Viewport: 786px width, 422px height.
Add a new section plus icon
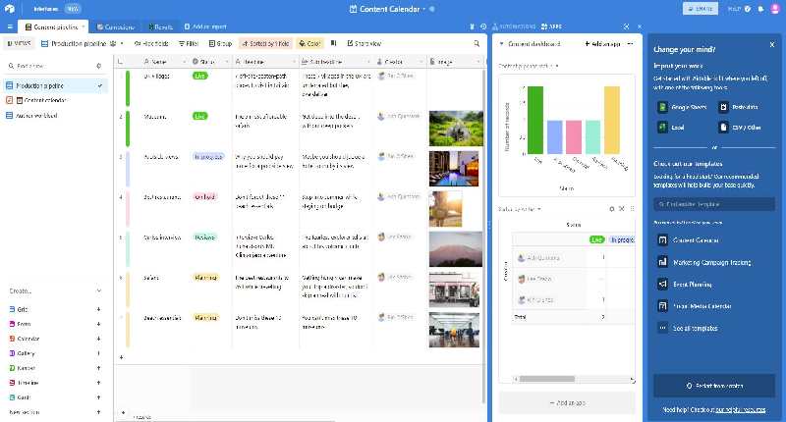(98, 412)
